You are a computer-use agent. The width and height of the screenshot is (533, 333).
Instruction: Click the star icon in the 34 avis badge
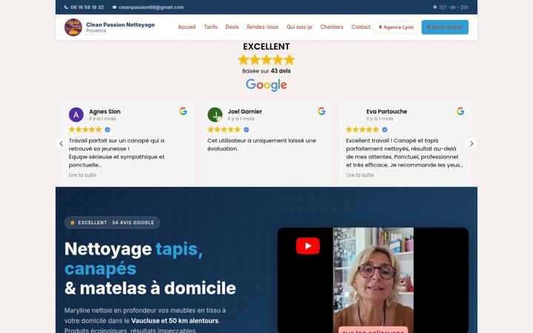point(73,223)
